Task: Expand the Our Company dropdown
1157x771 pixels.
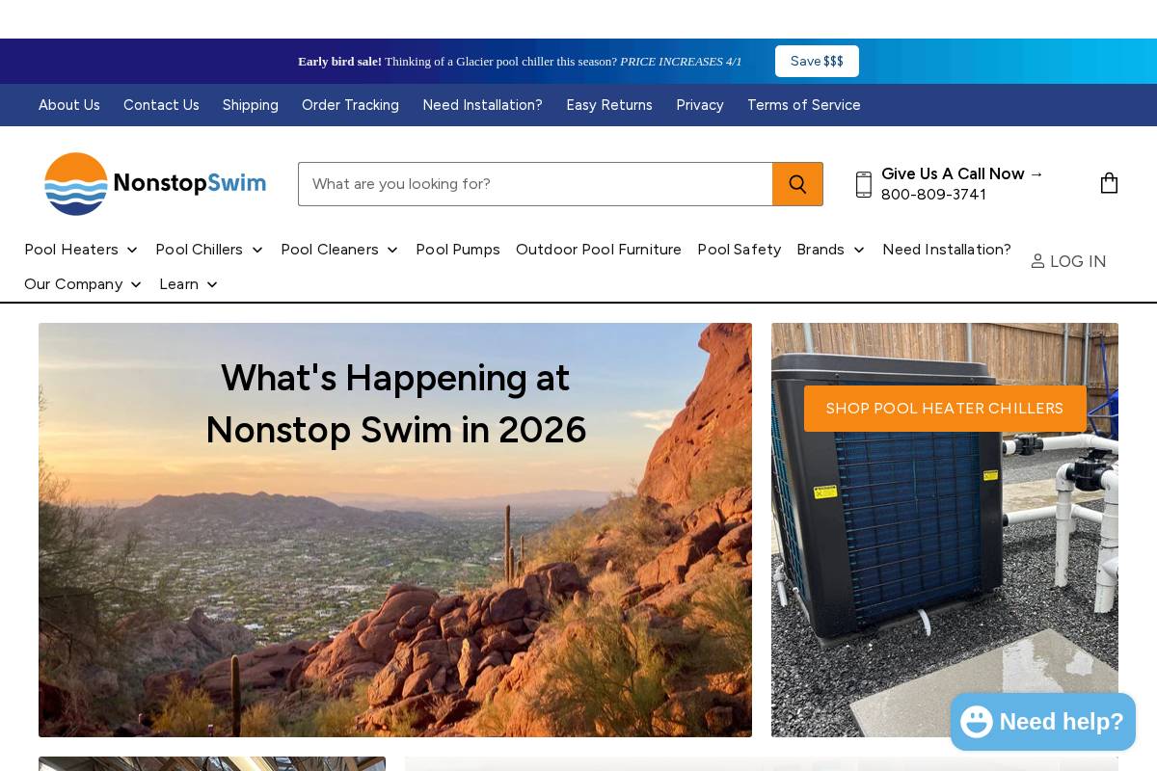Action: pos(83,284)
